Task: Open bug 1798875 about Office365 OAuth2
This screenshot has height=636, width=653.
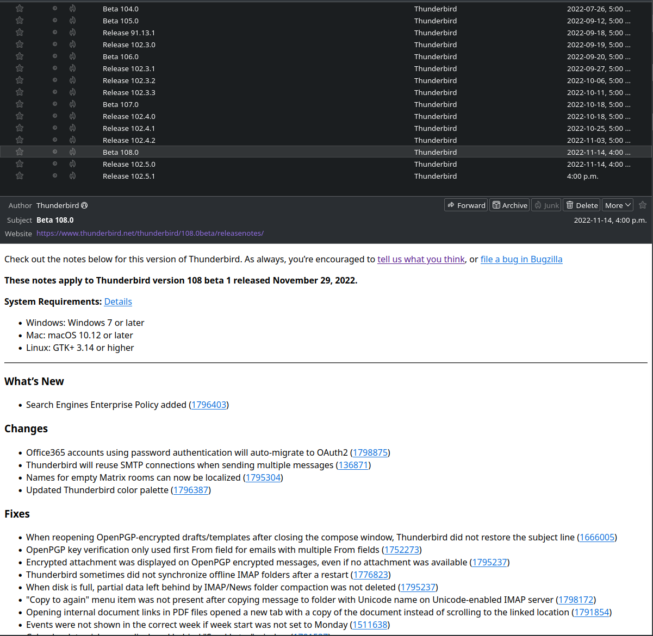Action: point(370,453)
